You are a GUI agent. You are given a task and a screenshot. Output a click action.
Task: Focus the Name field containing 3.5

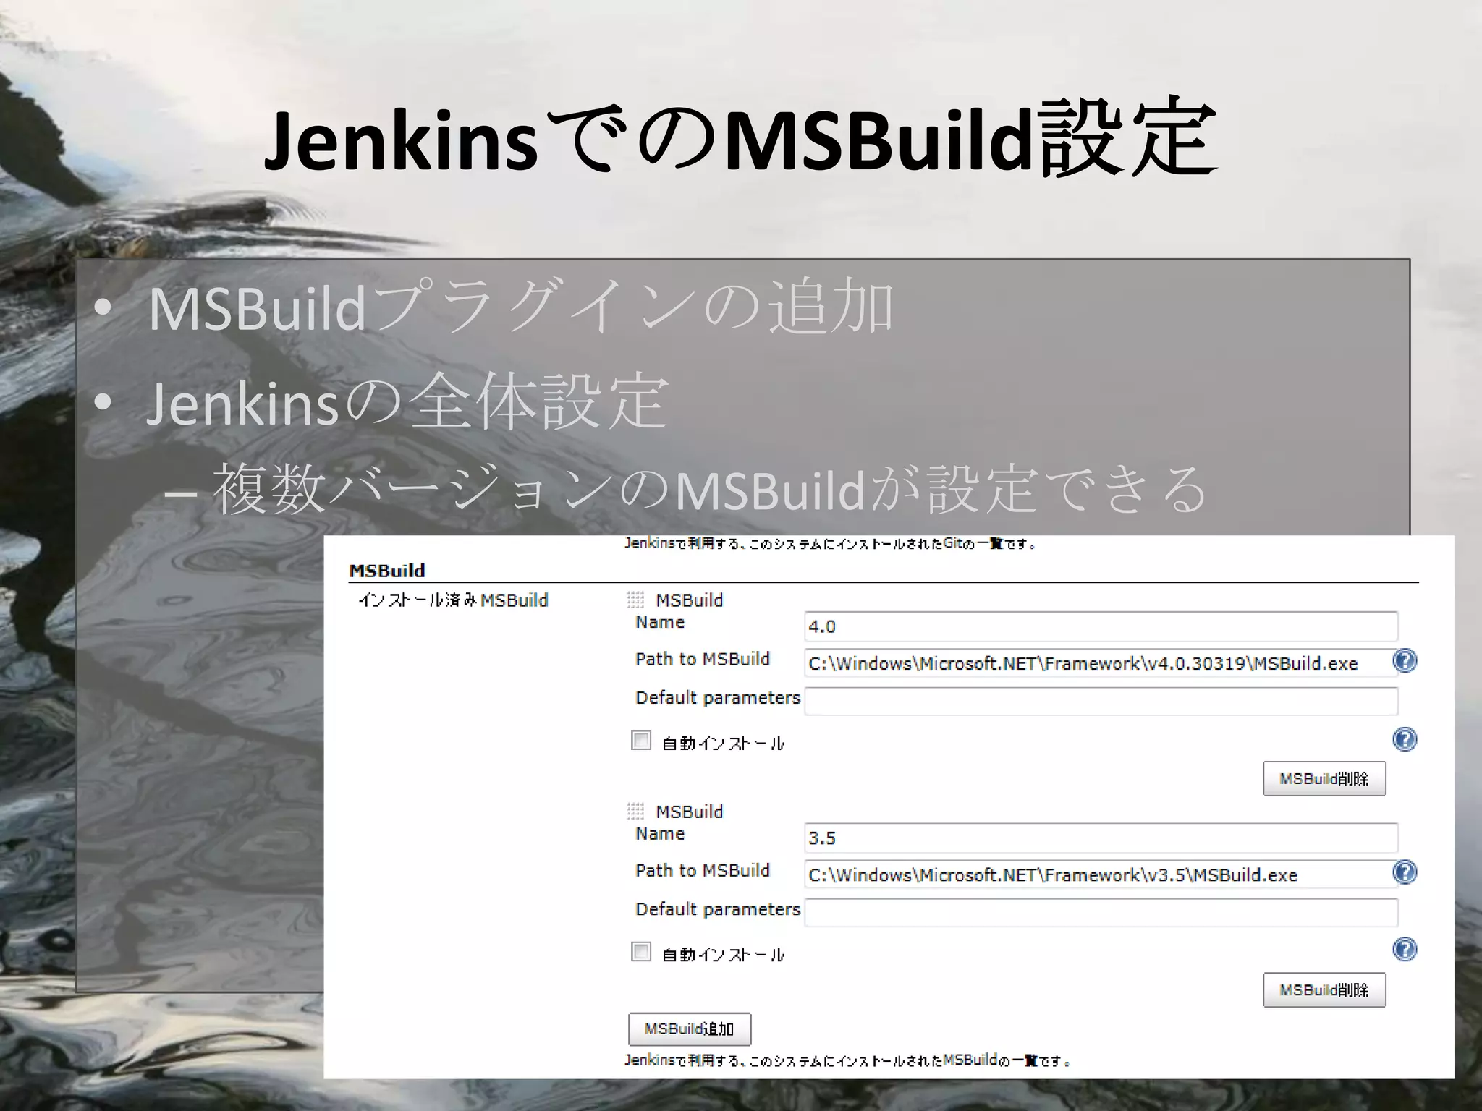[x=1101, y=838]
